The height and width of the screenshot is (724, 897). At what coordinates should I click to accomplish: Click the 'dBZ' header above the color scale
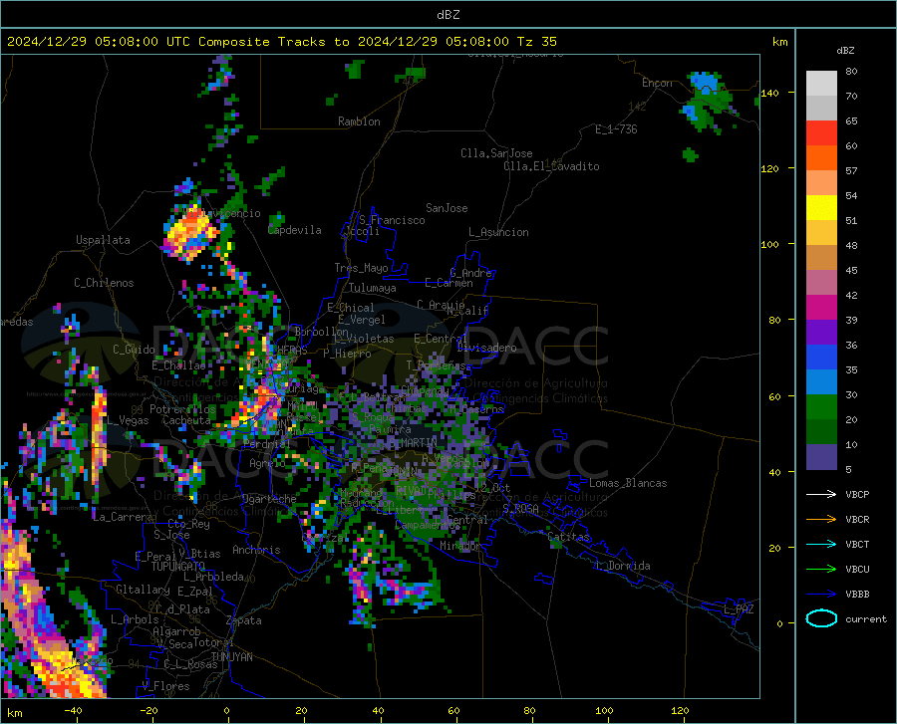845,50
